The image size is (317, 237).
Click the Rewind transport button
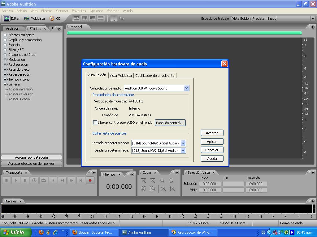[62, 180]
